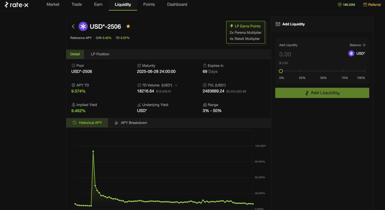The height and width of the screenshot is (210, 385).
Task: Select the Historical APY tab
Action: 87,123
